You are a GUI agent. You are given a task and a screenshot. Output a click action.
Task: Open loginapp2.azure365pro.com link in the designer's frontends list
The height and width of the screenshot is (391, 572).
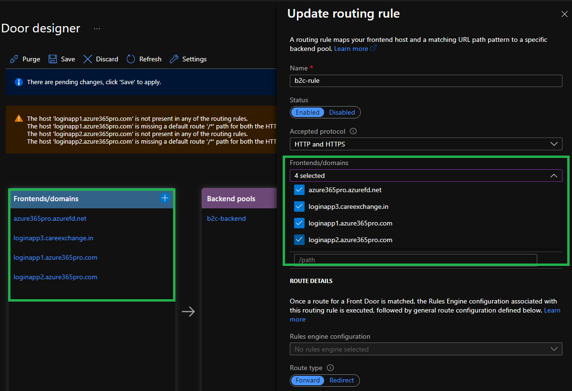(x=55, y=277)
